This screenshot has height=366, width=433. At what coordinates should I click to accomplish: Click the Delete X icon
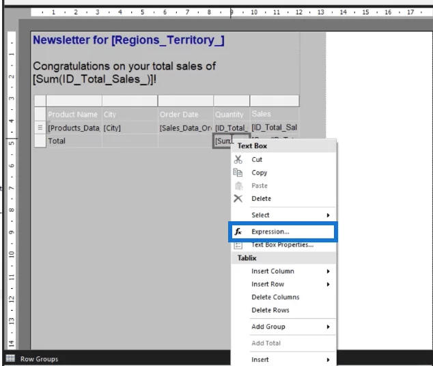point(238,199)
